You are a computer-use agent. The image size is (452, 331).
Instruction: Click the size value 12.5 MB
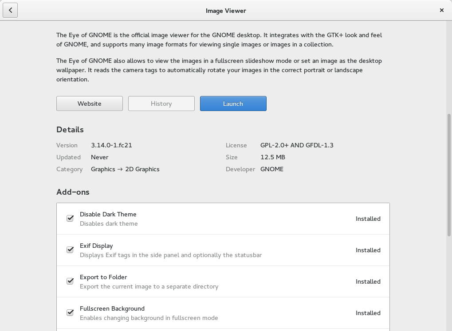(x=273, y=157)
